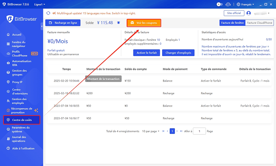Click the Récompenses de promotion coin icon
276x166 pixels.
(8, 110)
